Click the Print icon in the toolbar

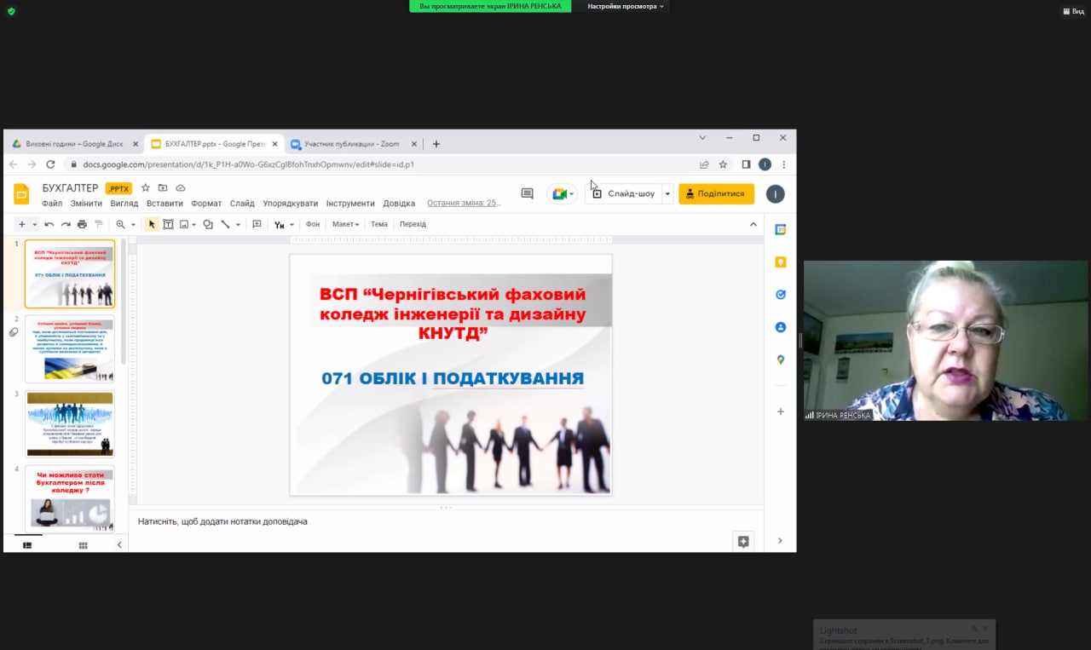pos(82,225)
